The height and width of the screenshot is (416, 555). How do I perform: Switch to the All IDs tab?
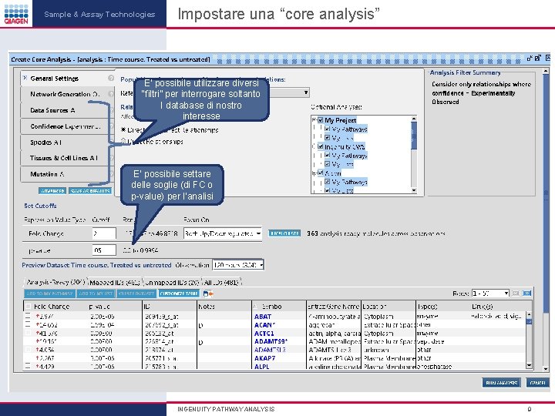click(x=221, y=282)
